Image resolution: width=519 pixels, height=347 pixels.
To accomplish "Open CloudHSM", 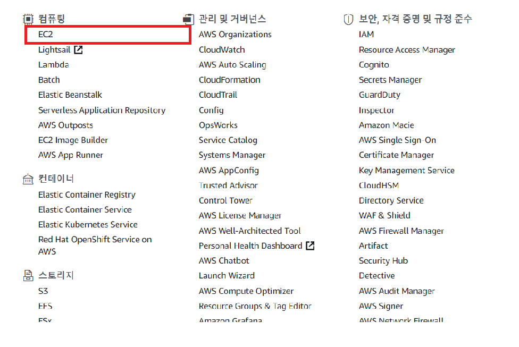I will click(379, 185).
